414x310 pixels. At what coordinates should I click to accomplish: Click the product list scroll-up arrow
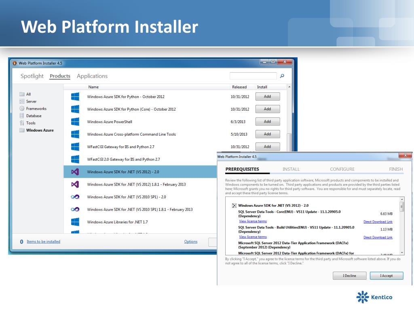coord(289,87)
